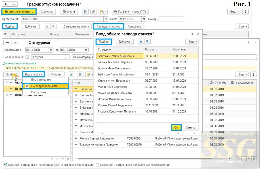Select end date 28.09.2021 for Потапов
This screenshot has width=260, height=169.
[179, 99]
